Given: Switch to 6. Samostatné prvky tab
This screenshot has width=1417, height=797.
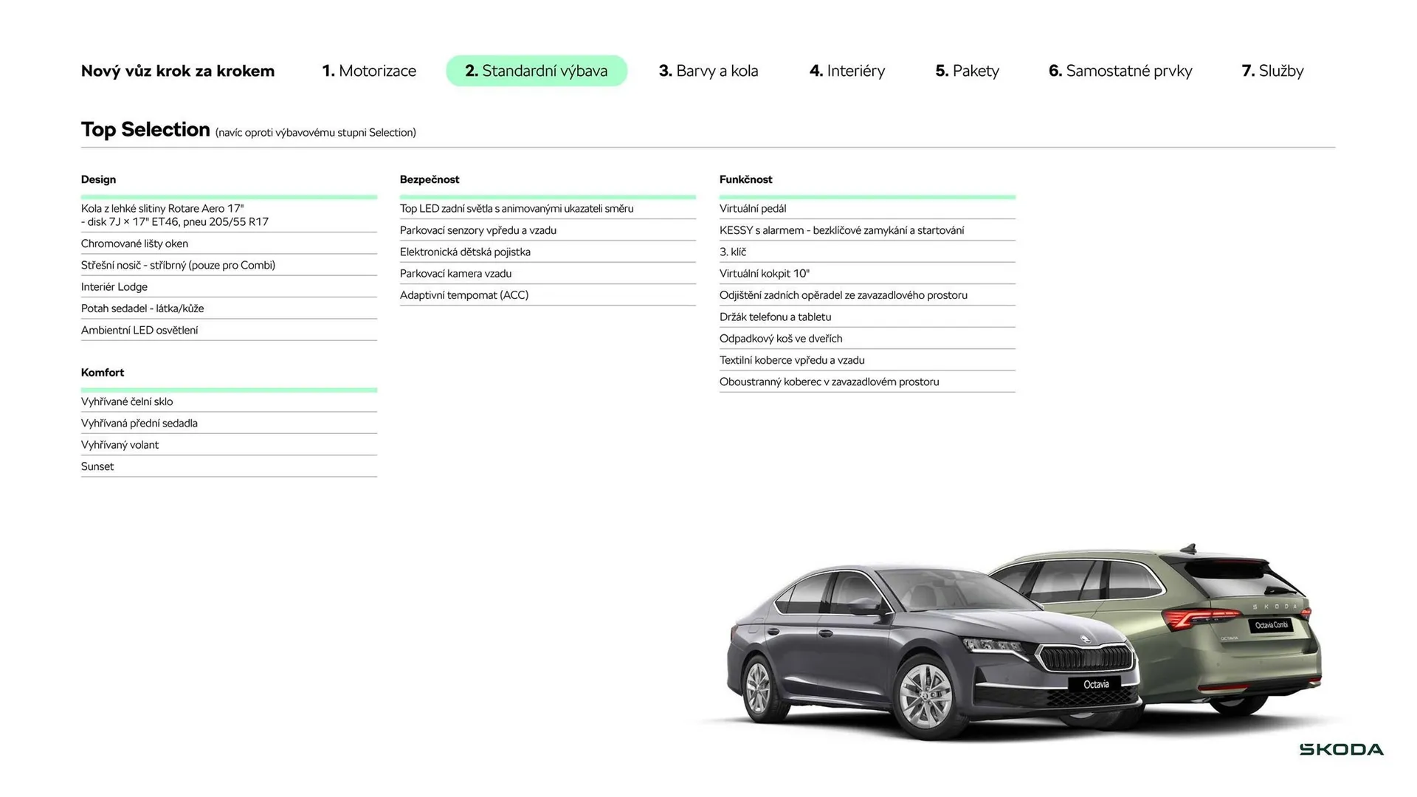Looking at the screenshot, I should click(1120, 71).
